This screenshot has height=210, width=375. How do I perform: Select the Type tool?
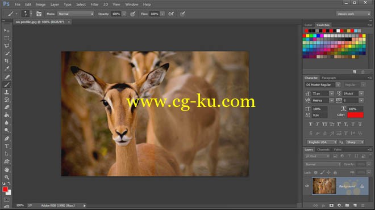[6, 146]
